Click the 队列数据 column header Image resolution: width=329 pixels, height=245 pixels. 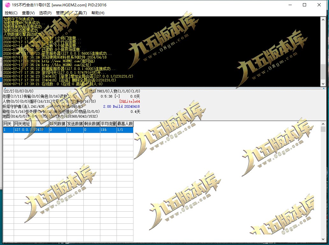point(58,124)
